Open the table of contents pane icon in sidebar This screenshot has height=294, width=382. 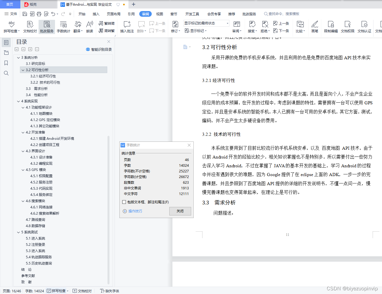point(6,43)
